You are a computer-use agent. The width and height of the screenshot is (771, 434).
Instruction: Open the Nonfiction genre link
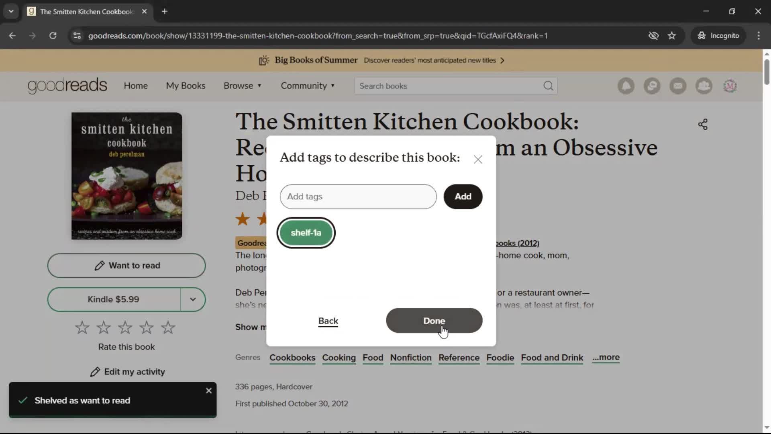[411, 358]
